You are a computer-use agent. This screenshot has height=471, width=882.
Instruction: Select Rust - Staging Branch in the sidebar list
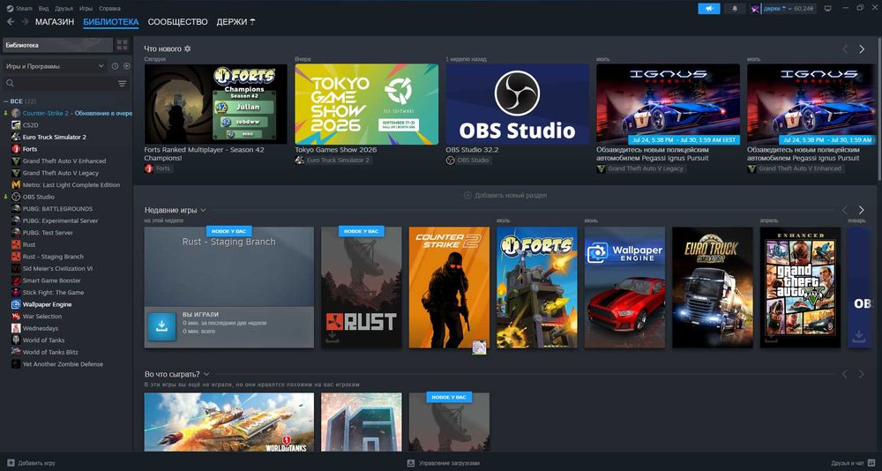pos(53,257)
